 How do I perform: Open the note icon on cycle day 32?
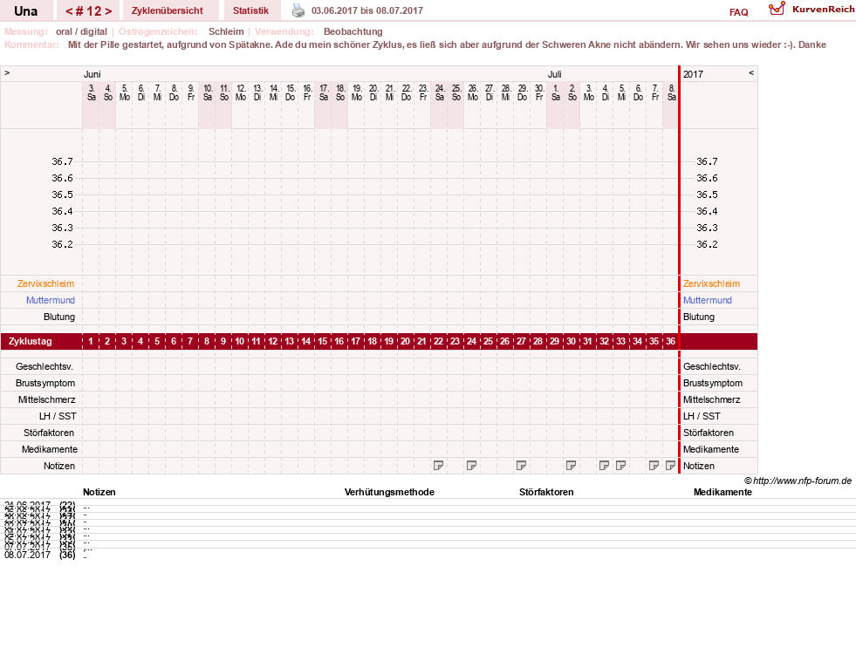[604, 465]
